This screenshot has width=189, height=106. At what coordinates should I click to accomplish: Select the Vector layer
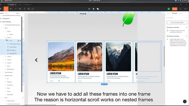(11, 34)
